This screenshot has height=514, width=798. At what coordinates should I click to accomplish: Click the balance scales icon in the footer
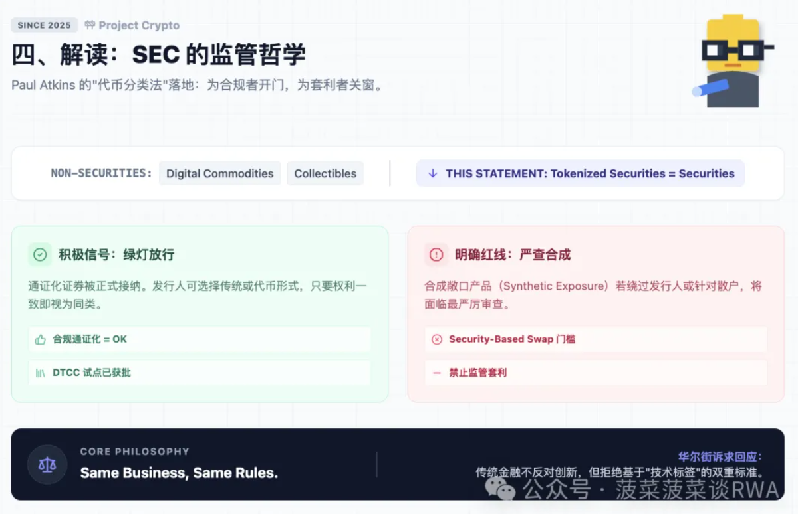coord(47,464)
